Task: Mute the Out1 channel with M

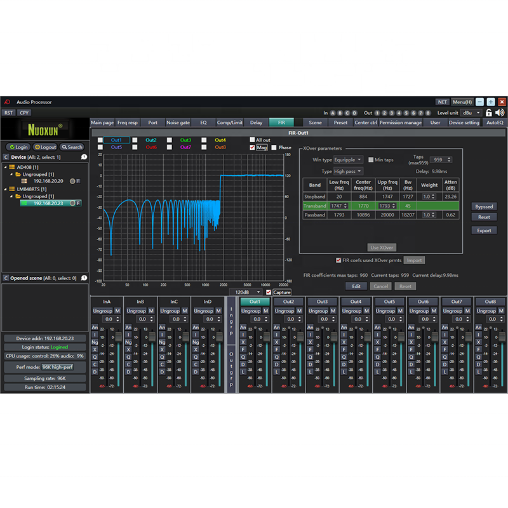Action: pos(265,311)
